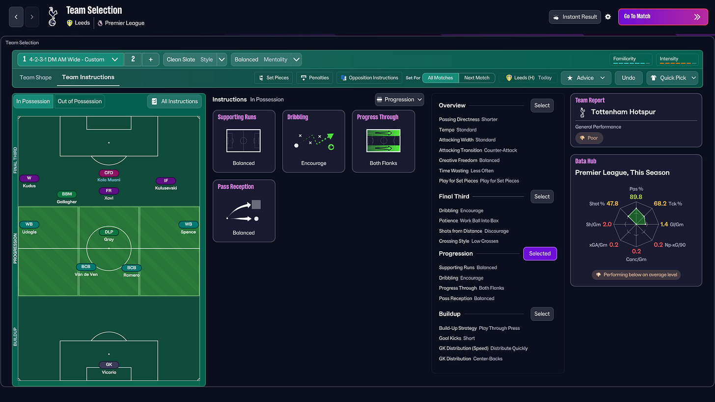Click Leeds opponent link in header

(79, 23)
